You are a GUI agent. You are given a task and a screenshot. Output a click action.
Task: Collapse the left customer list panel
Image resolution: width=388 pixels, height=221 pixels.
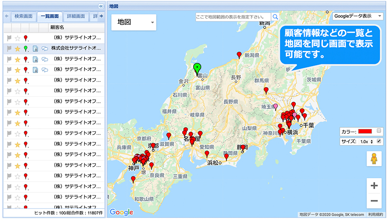point(101,6)
